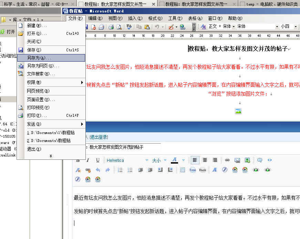This screenshot has height=239, width=300.
Task: Toggle italic formatting in post editor
Action: tap(88, 160)
